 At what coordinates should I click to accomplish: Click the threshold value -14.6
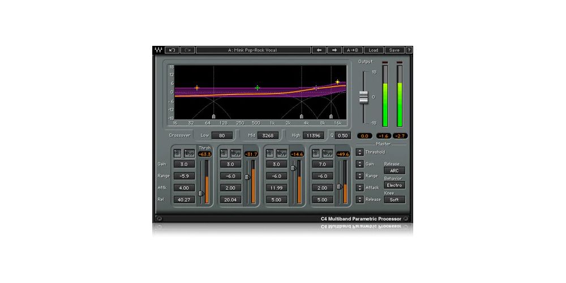(x=297, y=154)
